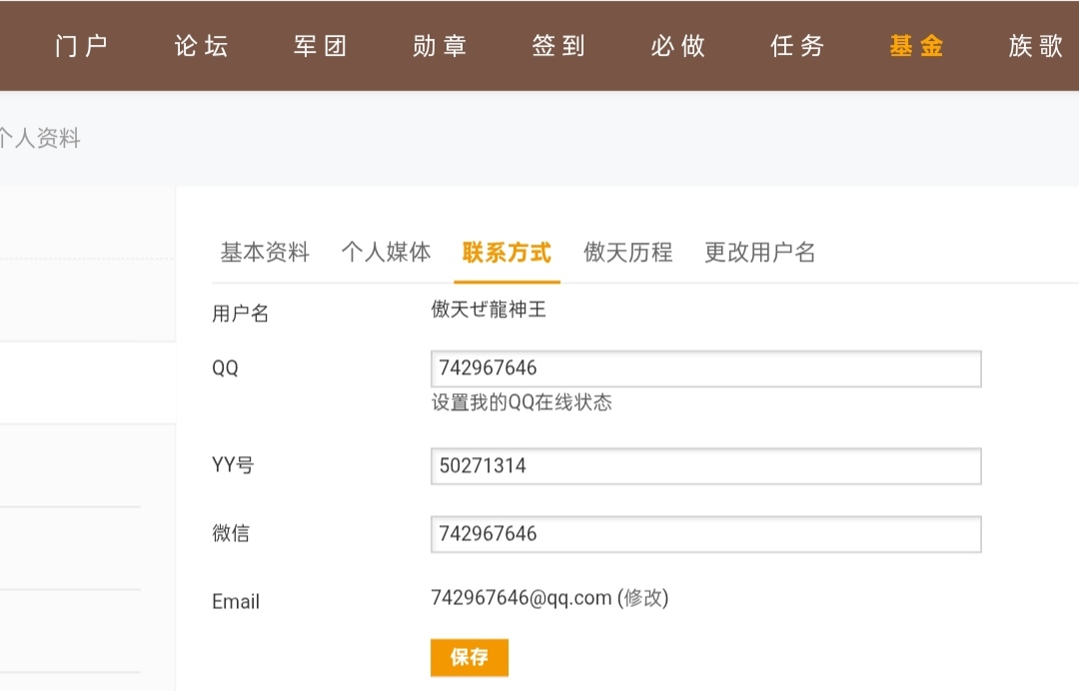Switch to the 个人媒体 tab
This screenshot has width=1079, height=691.
pyautogui.click(x=386, y=253)
